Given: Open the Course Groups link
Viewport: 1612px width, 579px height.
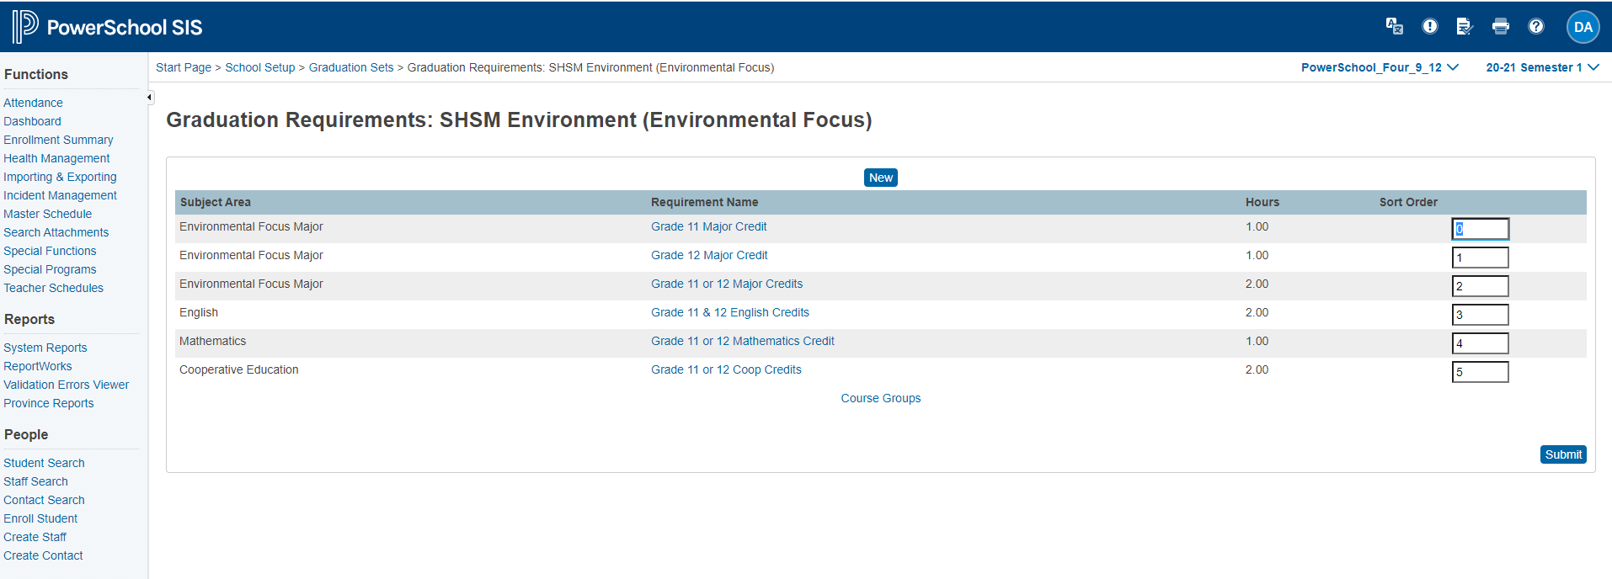Looking at the screenshot, I should tap(880, 398).
